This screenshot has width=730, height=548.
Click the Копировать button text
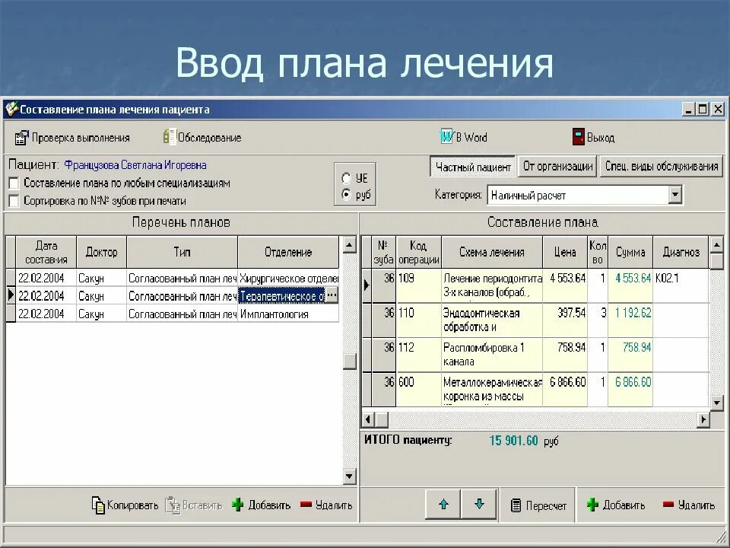[132, 505]
